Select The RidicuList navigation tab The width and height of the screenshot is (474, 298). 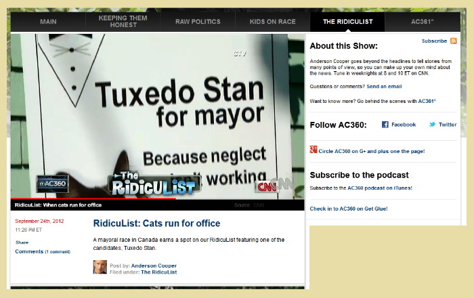[347, 22]
